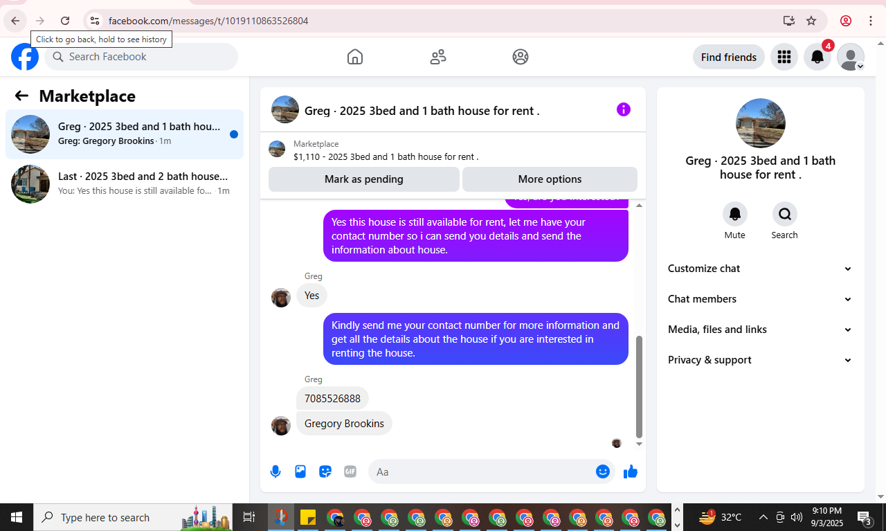Image resolution: width=886 pixels, height=531 pixels.
Task: Open the Chrome three-dot menu
Action: tap(871, 21)
